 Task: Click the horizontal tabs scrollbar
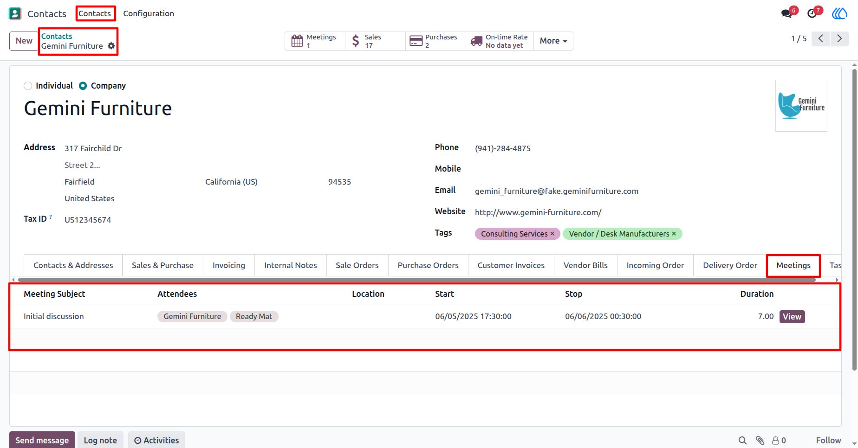417,280
